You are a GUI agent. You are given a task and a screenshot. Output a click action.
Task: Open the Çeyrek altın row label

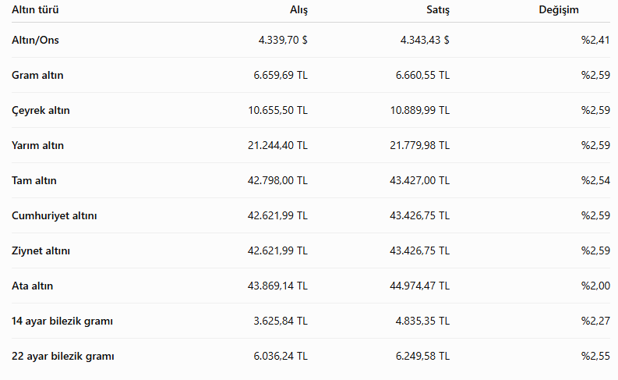tap(41, 110)
